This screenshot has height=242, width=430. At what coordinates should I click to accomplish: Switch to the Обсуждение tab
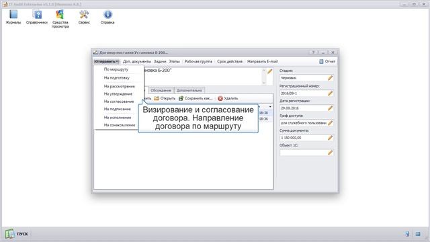coord(161,90)
